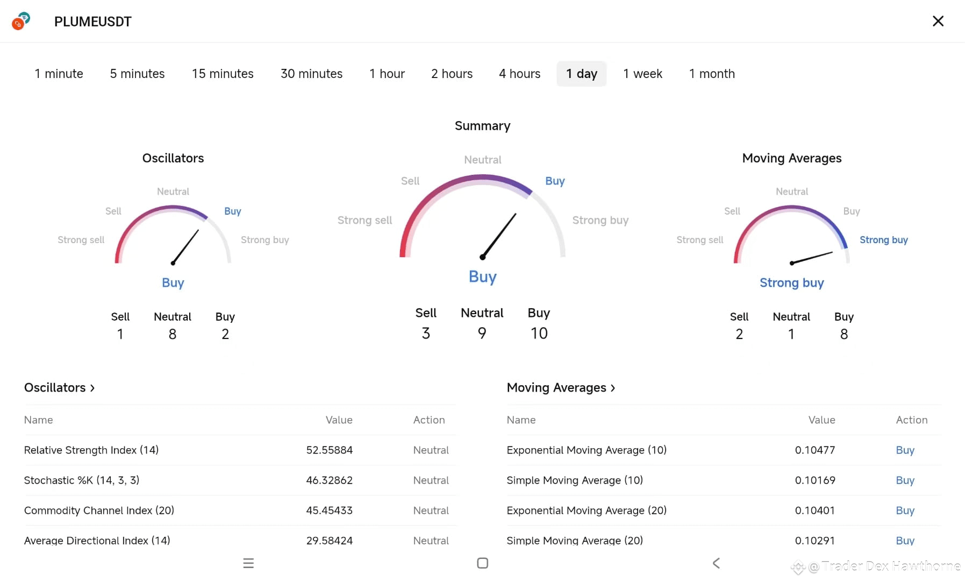965x581 pixels.
Task: Click the Oscillators gauge dial
Action: 173,235
